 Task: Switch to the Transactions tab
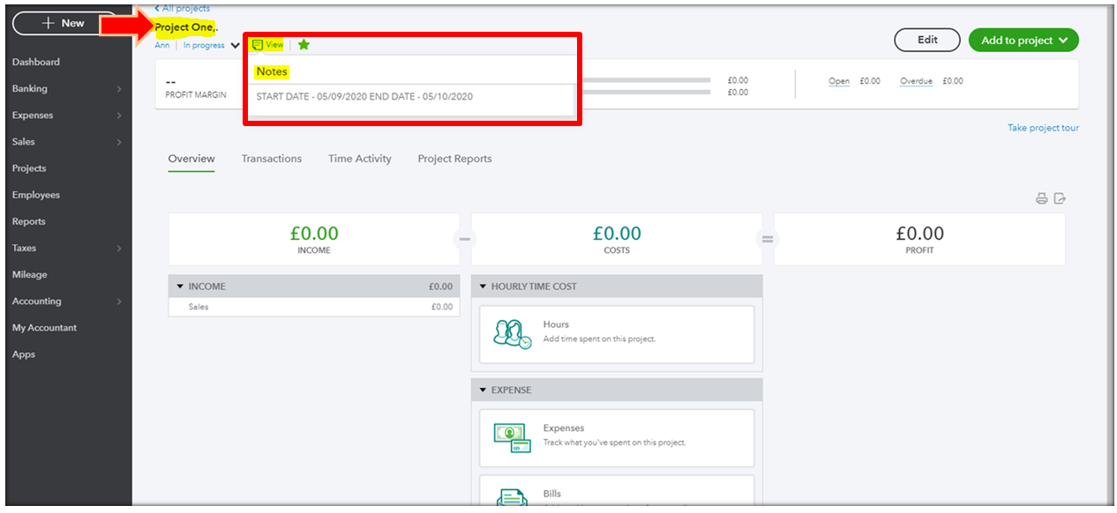[x=272, y=159]
